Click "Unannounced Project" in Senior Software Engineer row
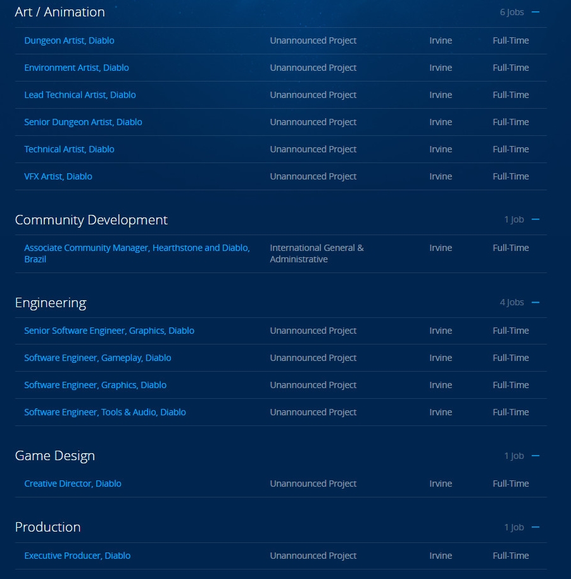The height and width of the screenshot is (579, 571). 313,331
